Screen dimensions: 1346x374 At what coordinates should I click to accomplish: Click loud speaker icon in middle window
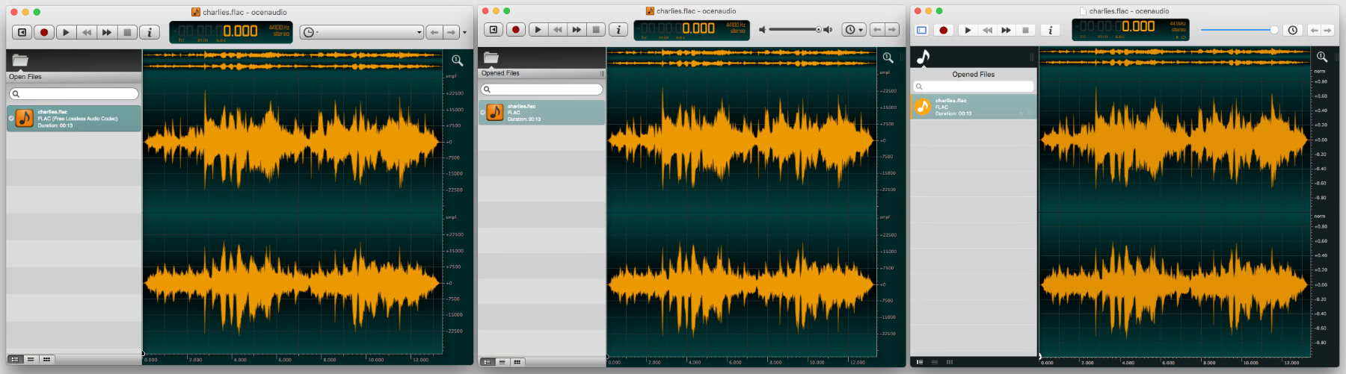[828, 30]
